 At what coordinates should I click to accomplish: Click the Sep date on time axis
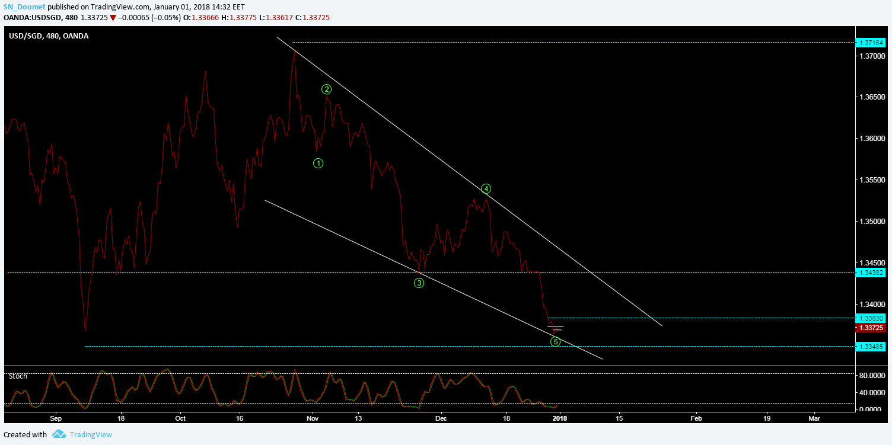coord(55,418)
